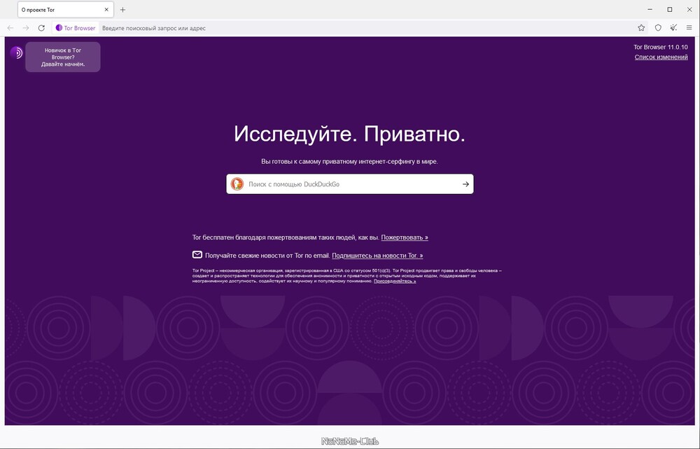
Task: Click the forward navigation arrow
Action: click(x=26, y=28)
